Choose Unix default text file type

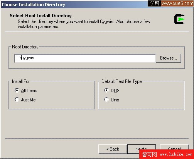pyautogui.click(x=106, y=99)
